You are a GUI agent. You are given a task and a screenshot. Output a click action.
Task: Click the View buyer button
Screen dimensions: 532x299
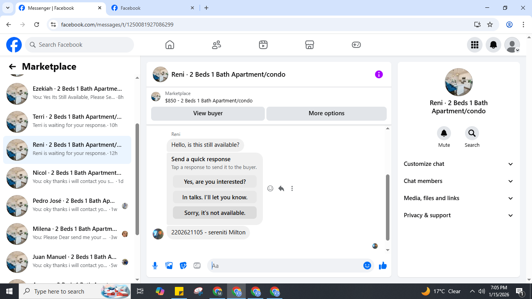click(208, 113)
